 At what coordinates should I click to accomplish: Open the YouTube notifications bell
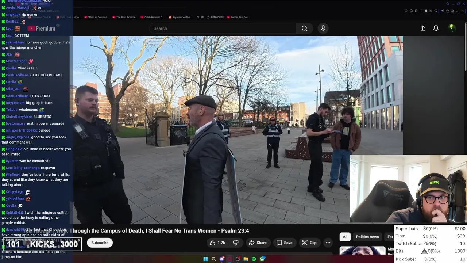pyautogui.click(x=436, y=28)
